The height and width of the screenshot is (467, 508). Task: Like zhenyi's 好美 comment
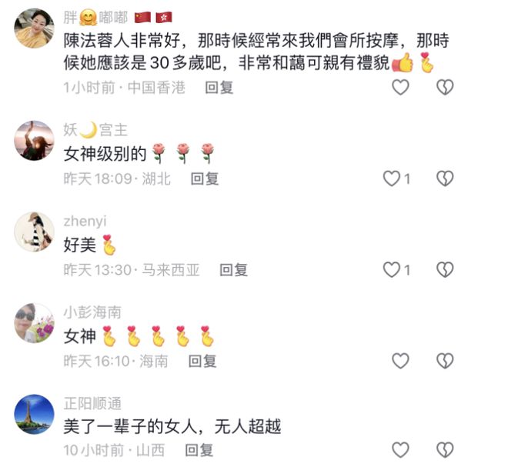tap(392, 270)
